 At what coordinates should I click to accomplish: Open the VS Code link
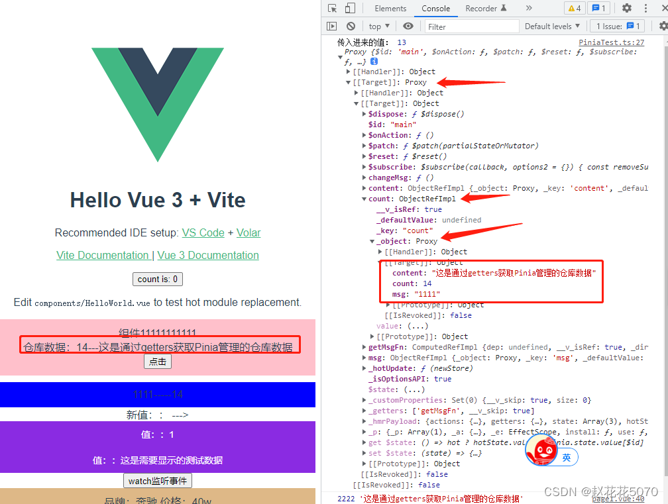[x=203, y=233]
